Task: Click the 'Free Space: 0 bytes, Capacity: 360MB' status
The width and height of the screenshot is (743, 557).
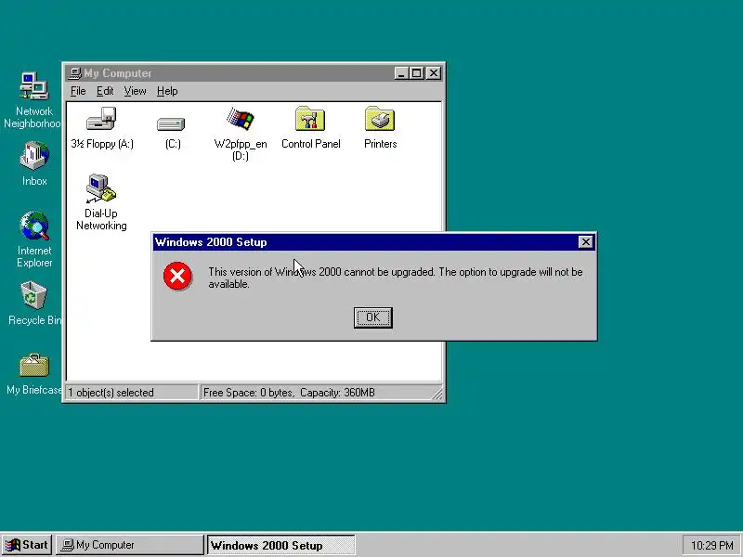Action: click(x=289, y=393)
